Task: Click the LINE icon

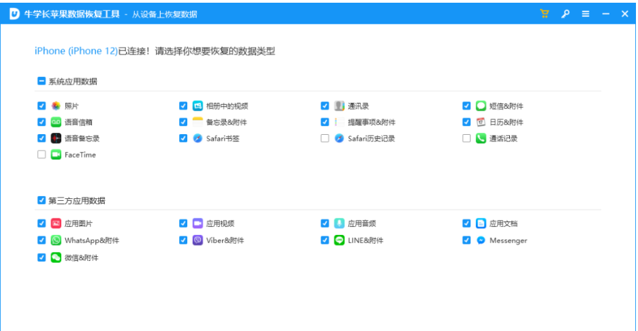Action: (x=339, y=240)
